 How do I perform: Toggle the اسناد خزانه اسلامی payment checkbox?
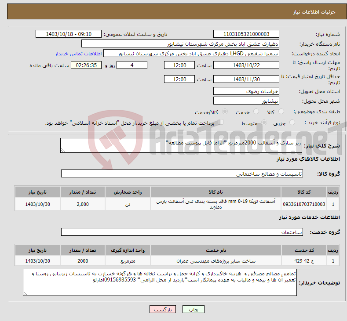tap(221, 122)
